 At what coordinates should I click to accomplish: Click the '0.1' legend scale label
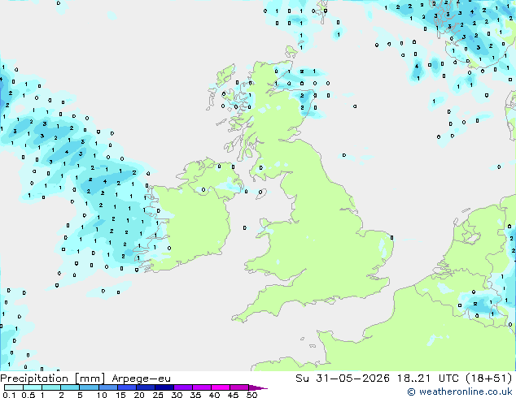click(x=9, y=395)
